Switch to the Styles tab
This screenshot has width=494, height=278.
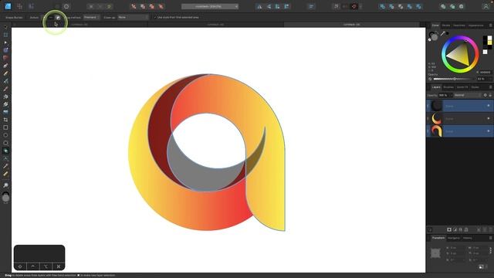475,87
